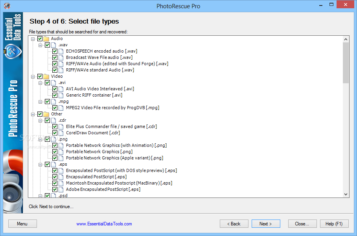This screenshot has height=236, width=357.
Task: Open Help (F1)
Action: [x=334, y=224]
